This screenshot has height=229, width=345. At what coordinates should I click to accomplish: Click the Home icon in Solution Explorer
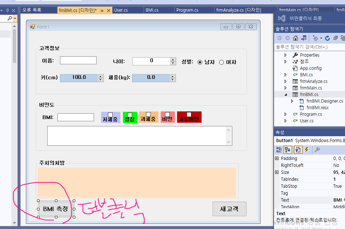(x=296, y=38)
